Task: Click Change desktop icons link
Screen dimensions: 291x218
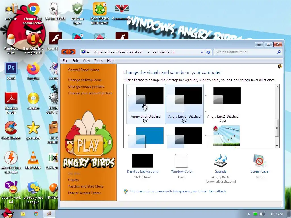Action: (85, 80)
